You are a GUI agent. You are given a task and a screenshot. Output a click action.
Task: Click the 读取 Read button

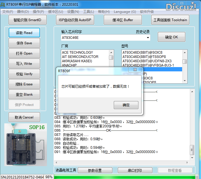(x=24, y=33)
